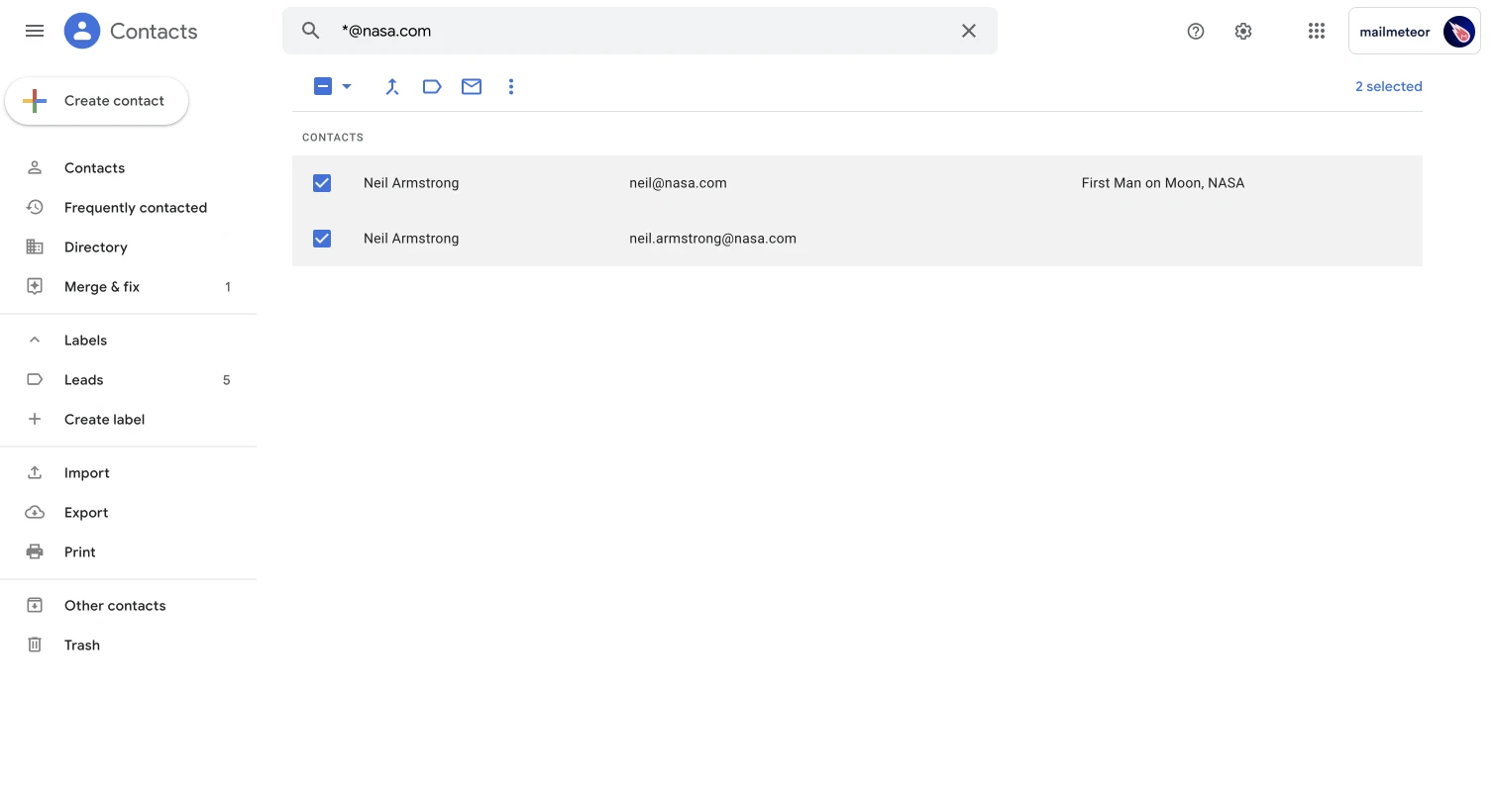Uncheck Neil Armstrong neil@nasa.com row checkbox
The height and width of the screenshot is (792, 1496).
pos(322,183)
